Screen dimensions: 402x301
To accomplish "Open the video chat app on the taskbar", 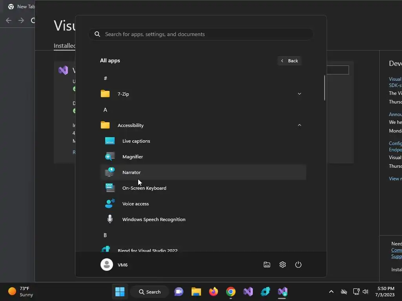I will pyautogui.click(x=179, y=292).
